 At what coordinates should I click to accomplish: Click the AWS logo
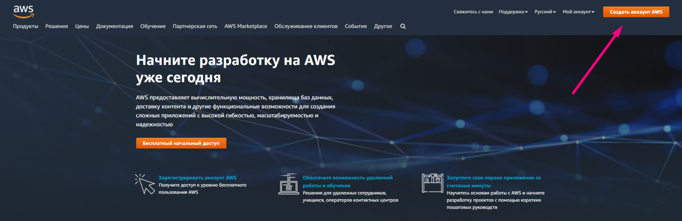(23, 12)
